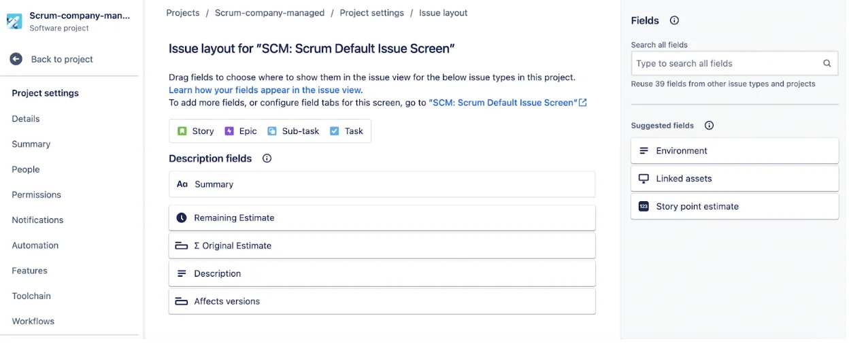849x344 pixels.
Task: Click the Projects breadcrumb link
Action: tap(183, 13)
